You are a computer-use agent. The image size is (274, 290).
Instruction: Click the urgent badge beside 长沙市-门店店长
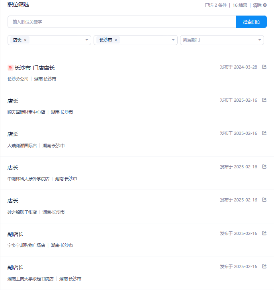(x=10, y=68)
